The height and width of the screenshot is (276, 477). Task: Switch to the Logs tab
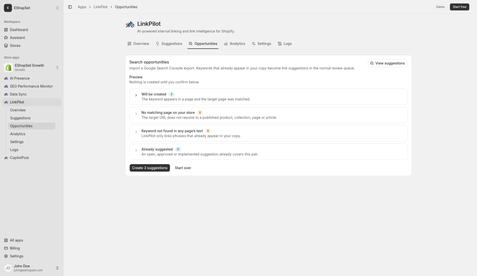[285, 44]
